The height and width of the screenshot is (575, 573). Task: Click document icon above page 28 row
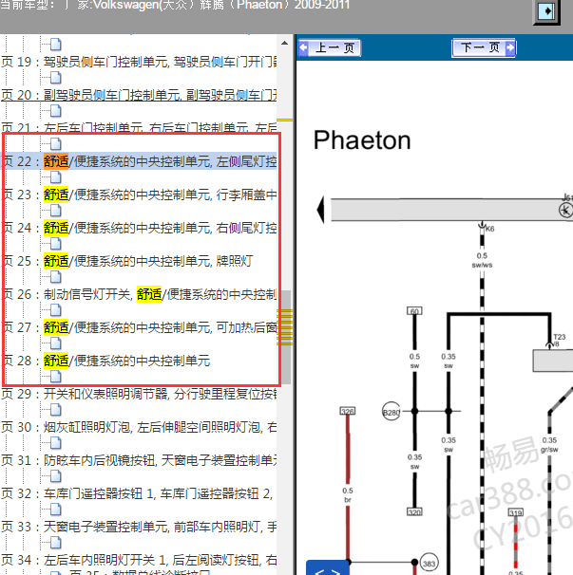[x=55, y=343]
